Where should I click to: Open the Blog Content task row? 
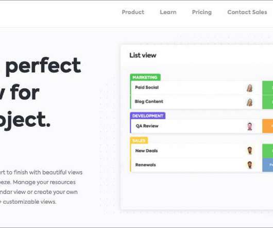point(195,102)
